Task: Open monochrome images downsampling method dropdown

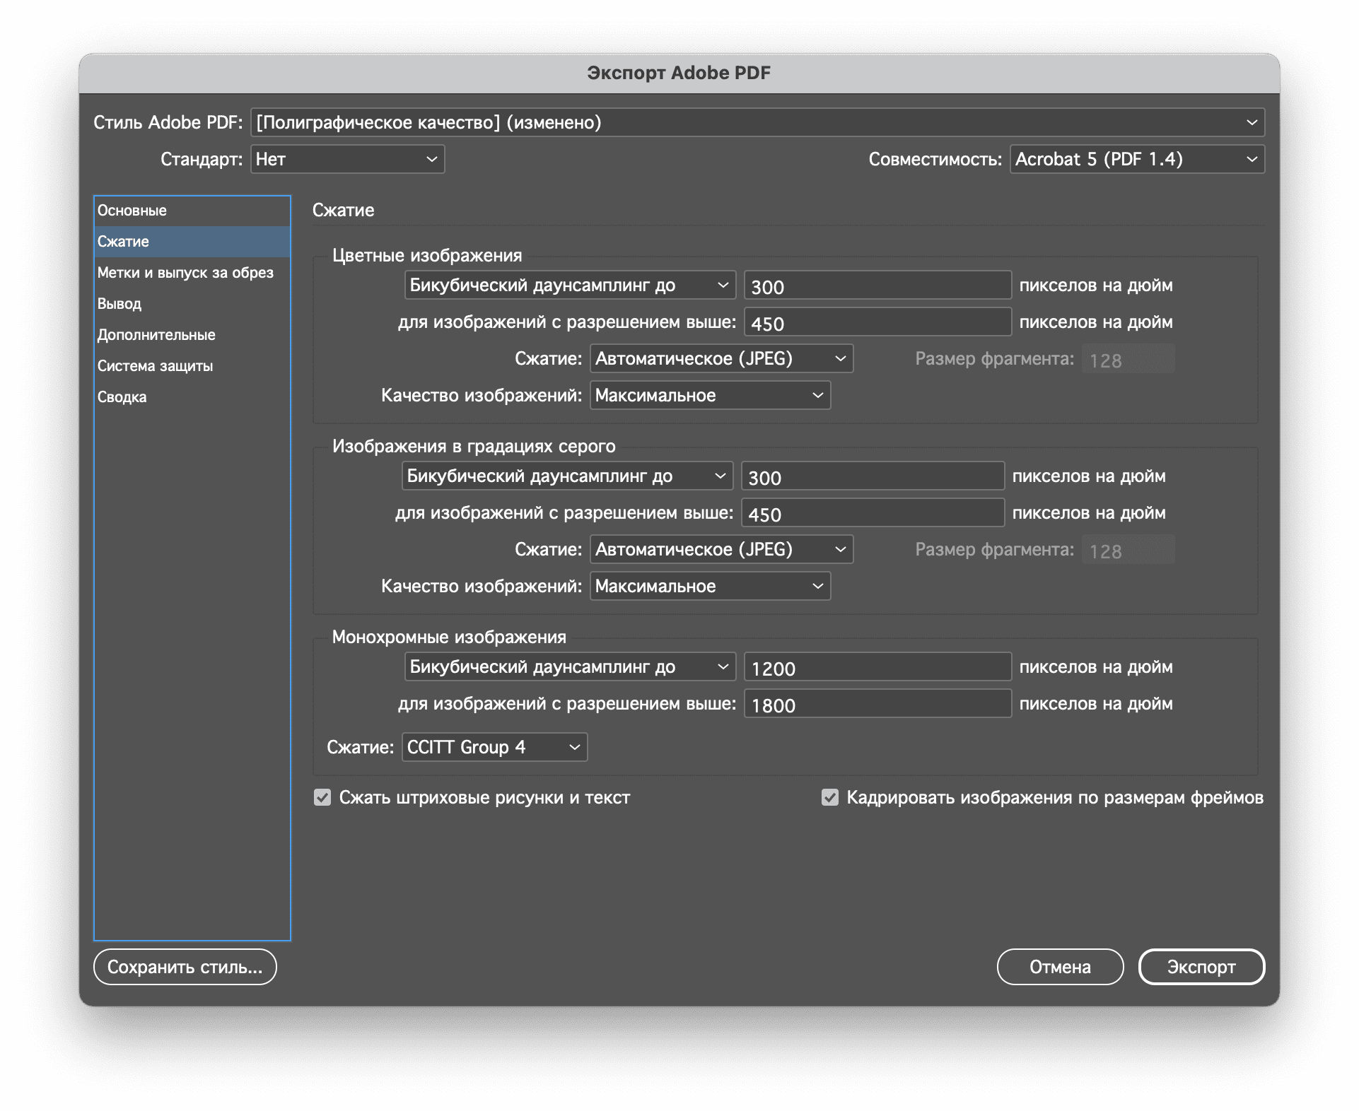Action: click(570, 667)
